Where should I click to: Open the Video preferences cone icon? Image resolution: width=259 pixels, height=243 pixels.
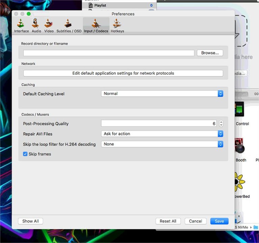coord(49,23)
